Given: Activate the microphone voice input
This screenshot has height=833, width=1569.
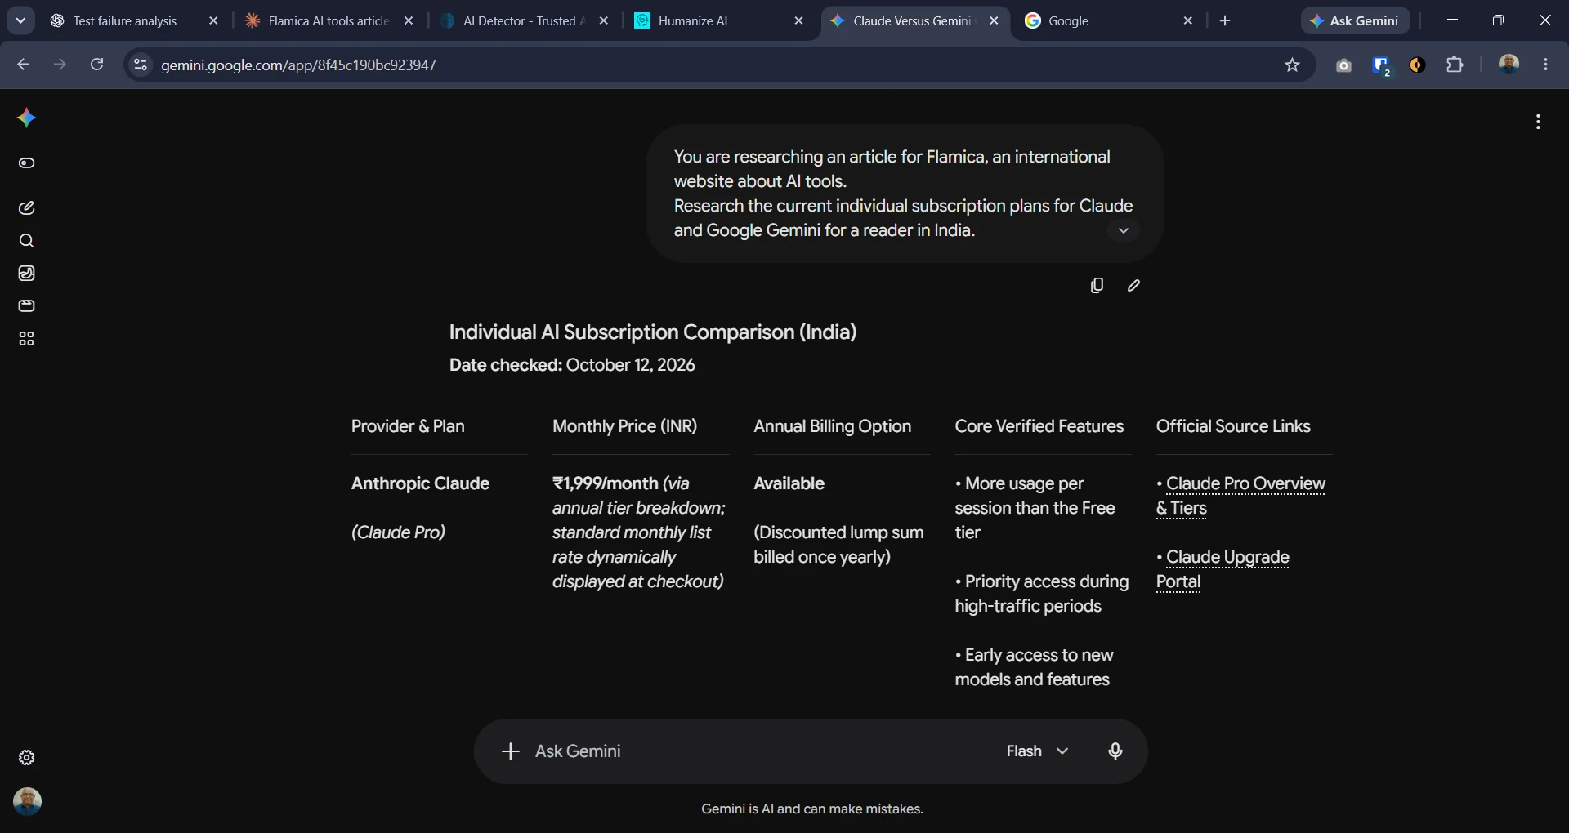Looking at the screenshot, I should coord(1115,751).
